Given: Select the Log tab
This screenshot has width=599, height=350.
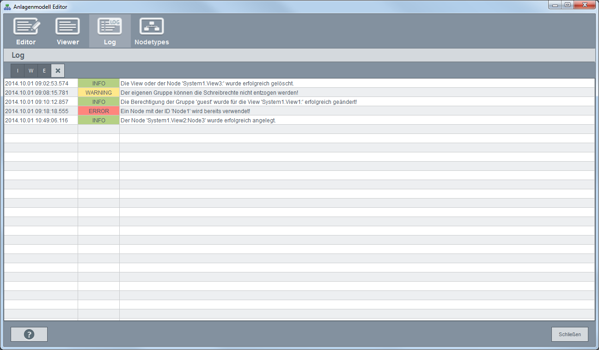Looking at the screenshot, I should [110, 31].
